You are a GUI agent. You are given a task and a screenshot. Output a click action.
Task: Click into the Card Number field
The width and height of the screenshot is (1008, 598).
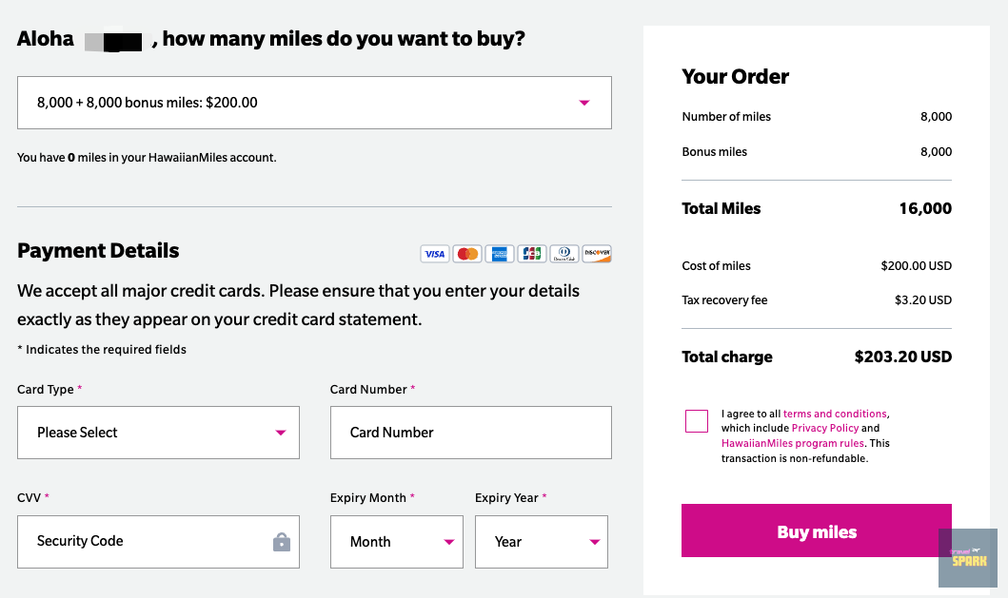point(470,433)
